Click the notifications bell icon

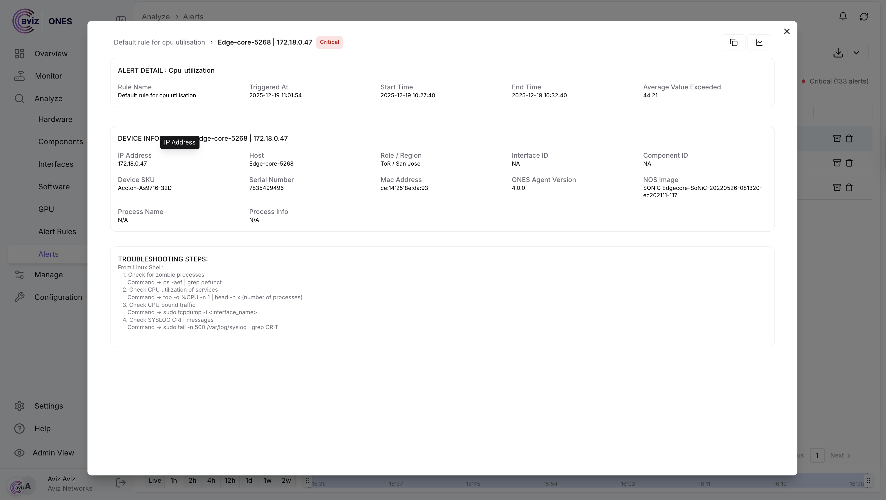[x=843, y=16]
